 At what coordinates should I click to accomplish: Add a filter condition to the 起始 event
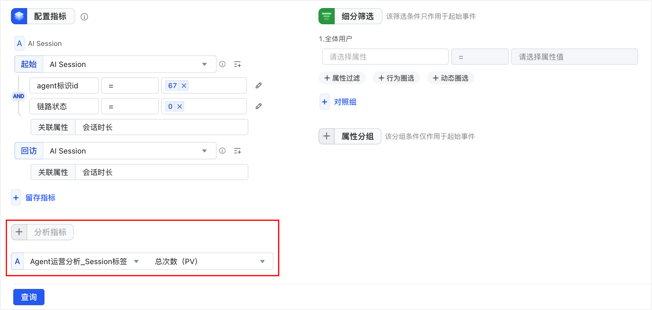tap(237, 64)
